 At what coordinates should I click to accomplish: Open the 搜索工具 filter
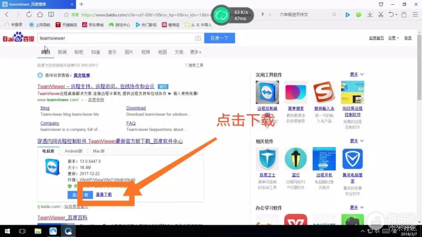(x=194, y=65)
